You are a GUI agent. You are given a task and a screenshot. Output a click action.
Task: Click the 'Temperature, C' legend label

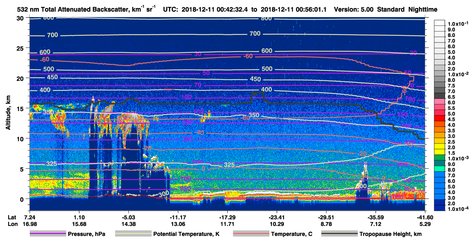292,234
